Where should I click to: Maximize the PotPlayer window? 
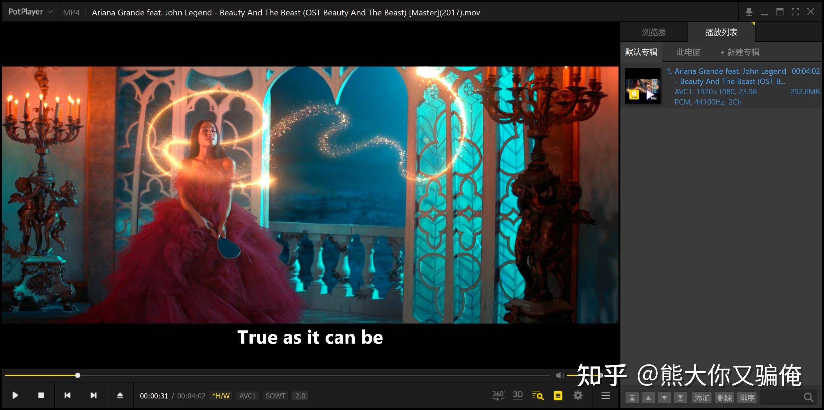click(x=780, y=12)
